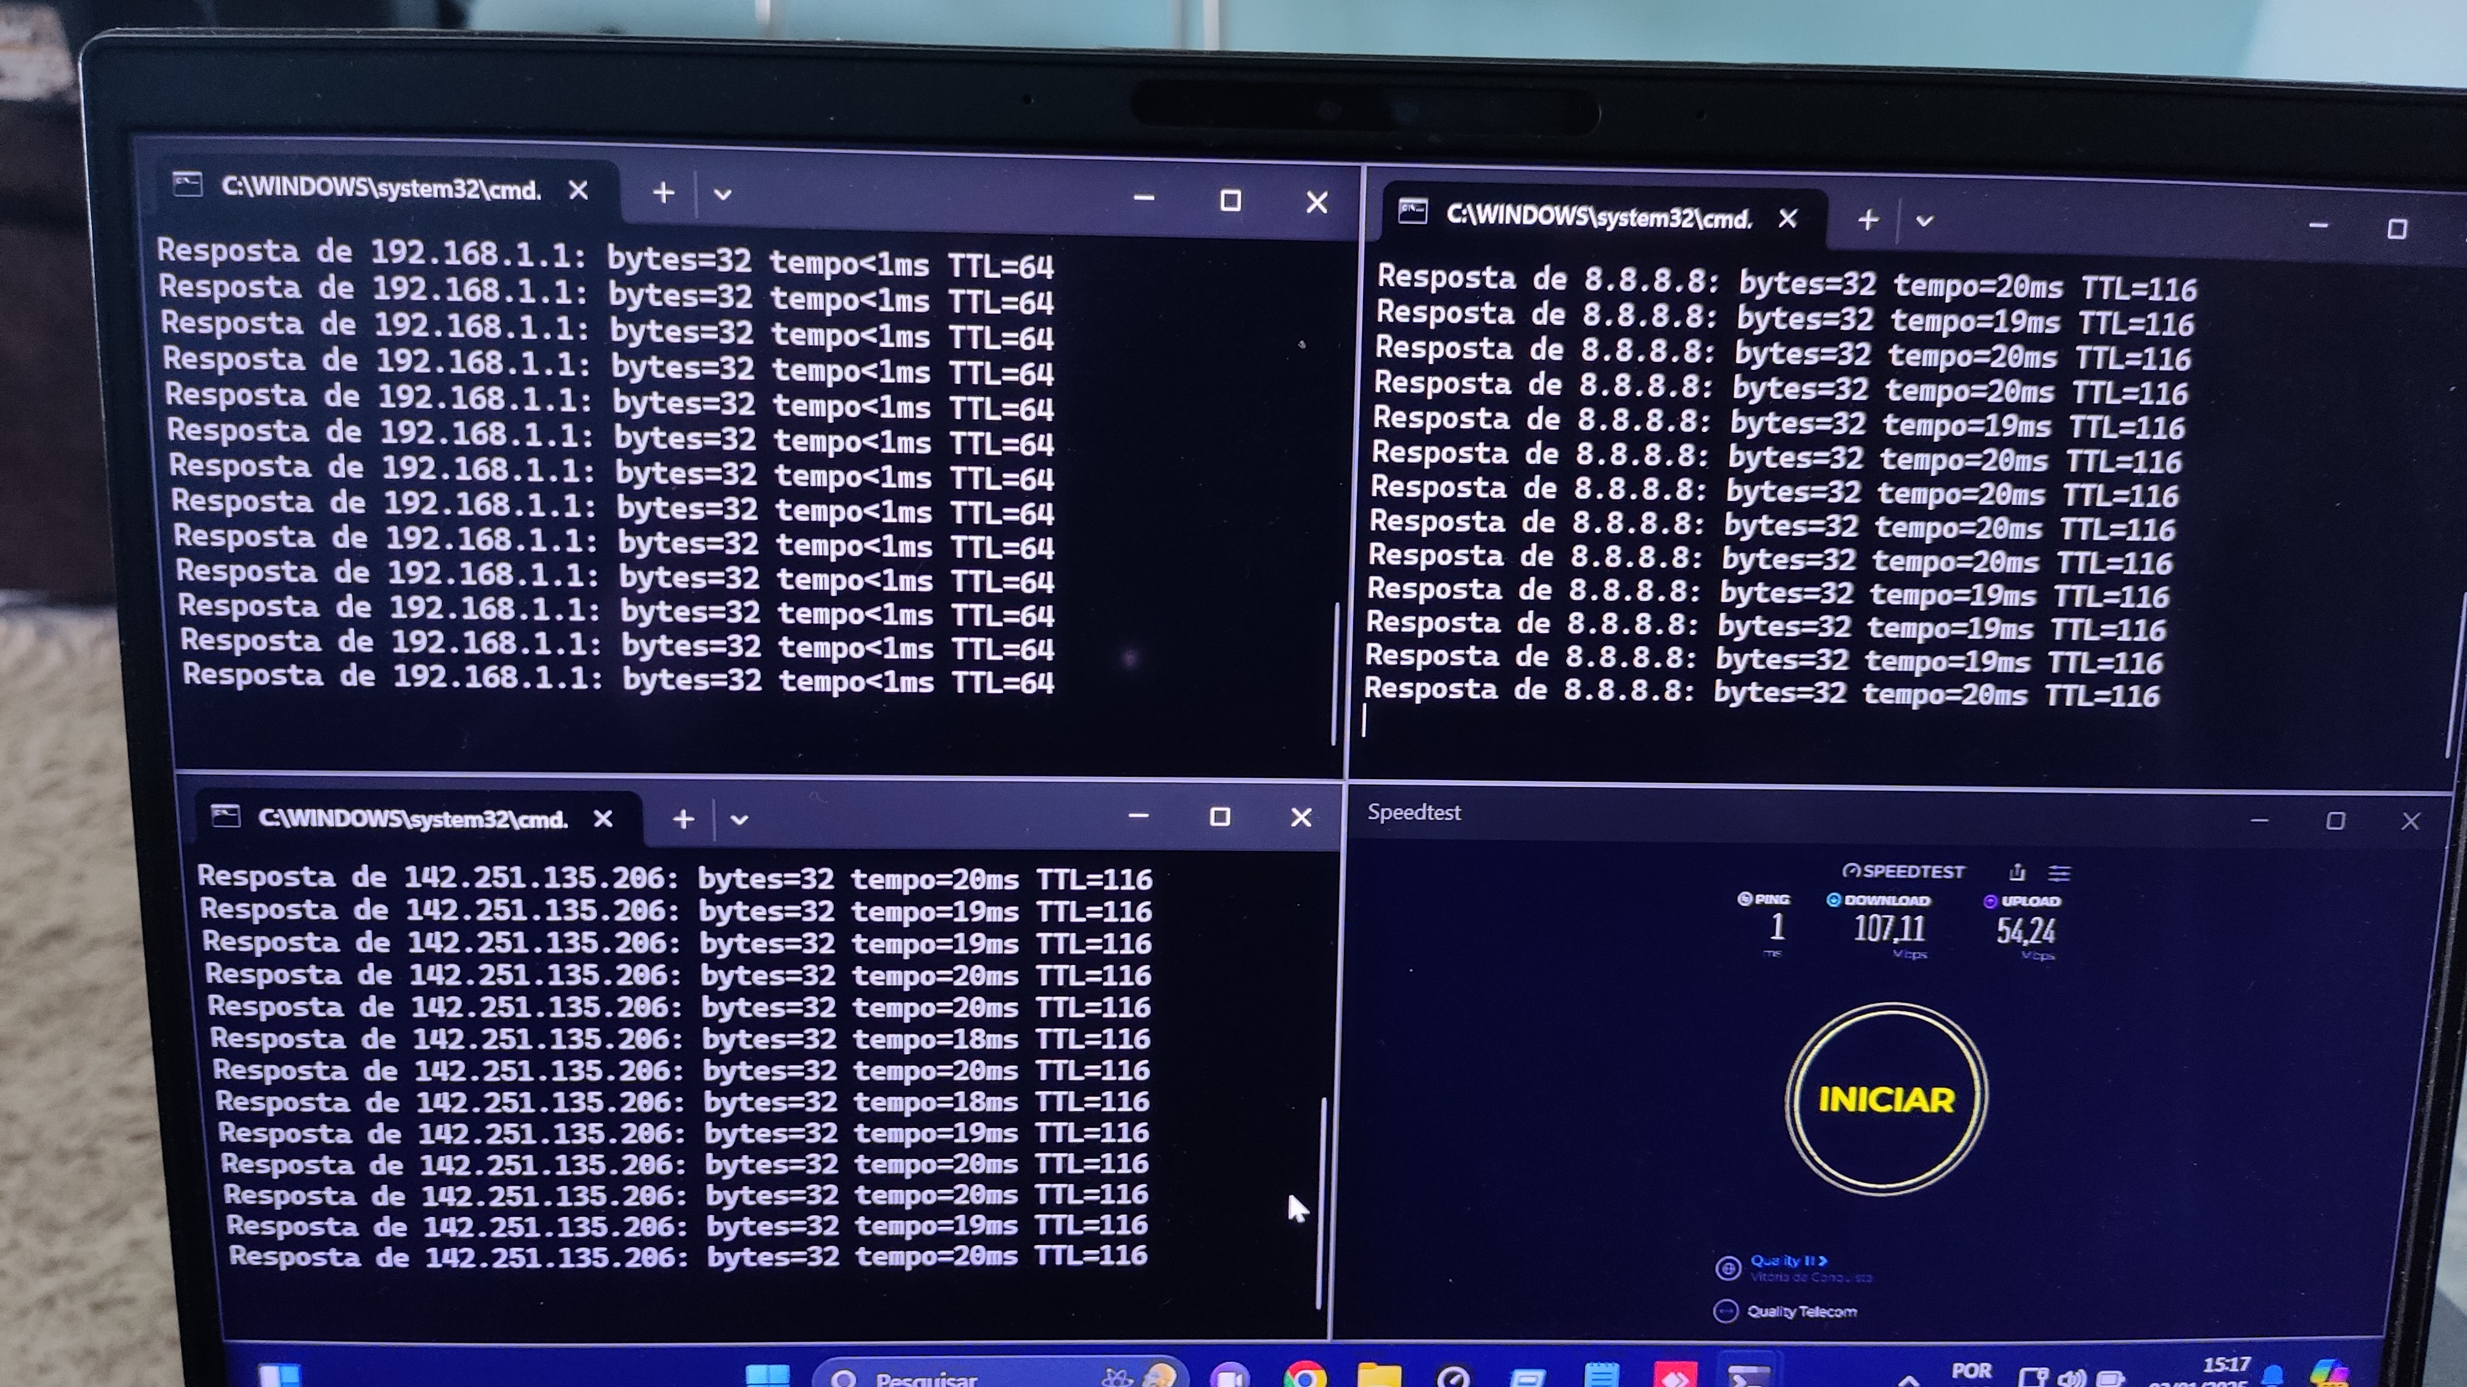Close tab of top-left cmd window
This screenshot has width=2467, height=1387.
pyautogui.click(x=579, y=190)
